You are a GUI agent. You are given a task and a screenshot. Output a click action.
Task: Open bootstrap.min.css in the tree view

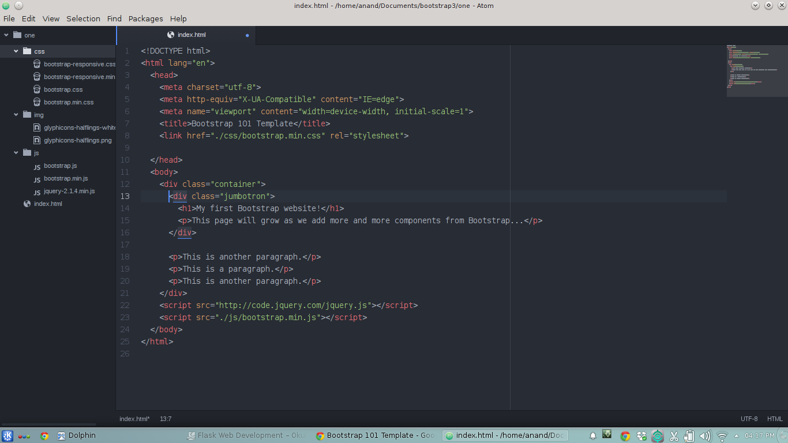[69, 102]
